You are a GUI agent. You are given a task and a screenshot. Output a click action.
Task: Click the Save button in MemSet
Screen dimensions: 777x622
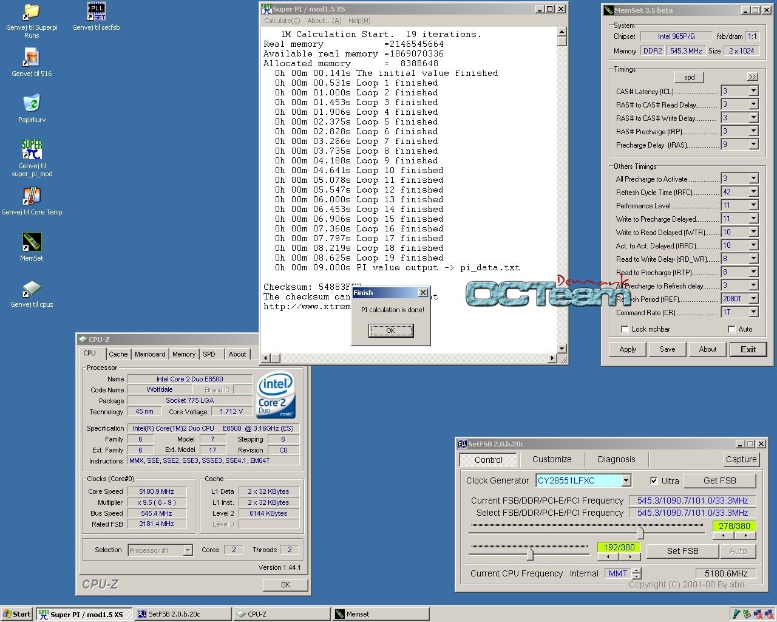point(668,349)
